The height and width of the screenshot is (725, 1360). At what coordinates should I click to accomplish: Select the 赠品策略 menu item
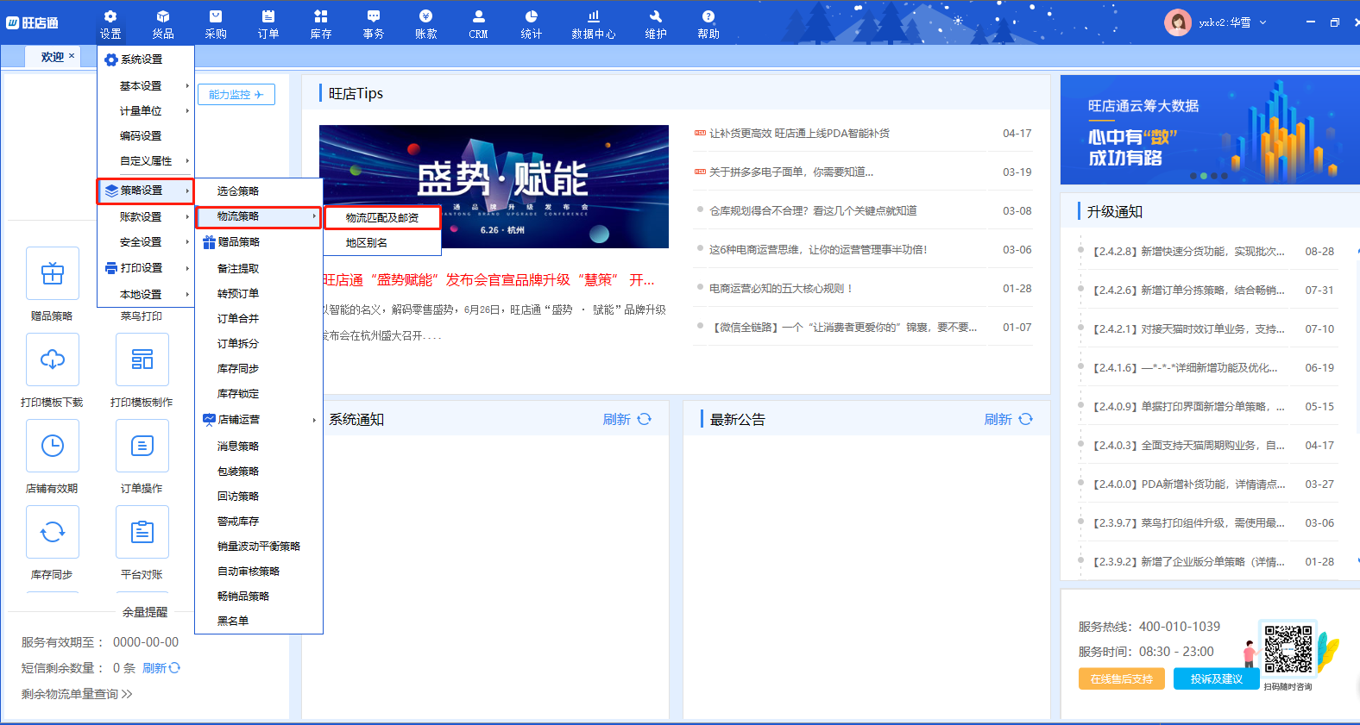click(x=259, y=242)
